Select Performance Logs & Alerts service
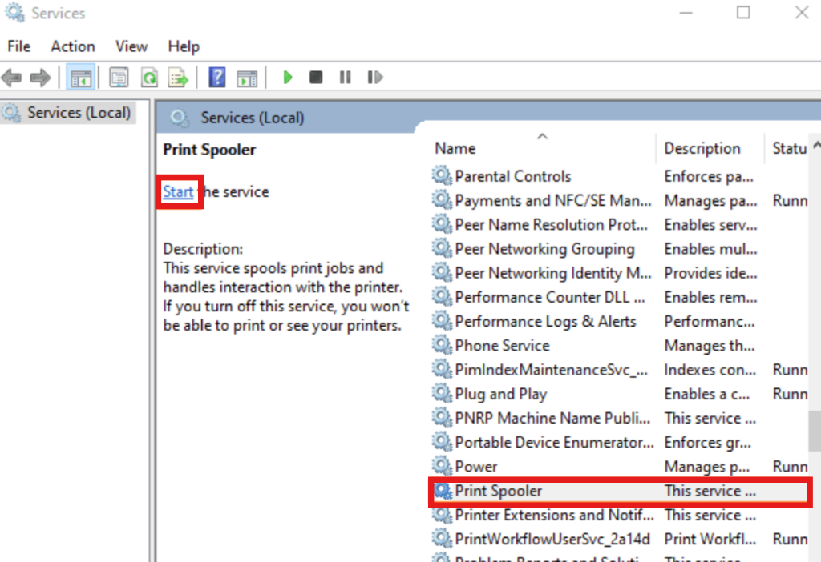The width and height of the screenshot is (821, 562). (620, 322)
